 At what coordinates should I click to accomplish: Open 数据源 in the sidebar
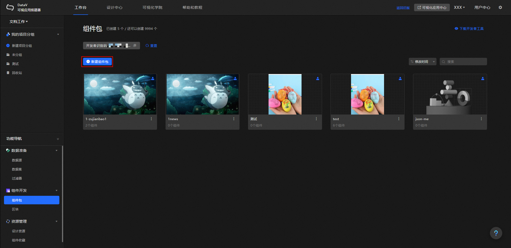point(17,160)
